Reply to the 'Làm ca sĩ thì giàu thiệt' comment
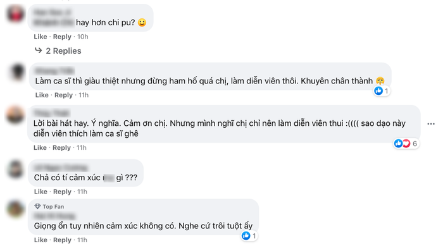Image resolution: width=443 pixels, height=246 pixels. click(63, 95)
